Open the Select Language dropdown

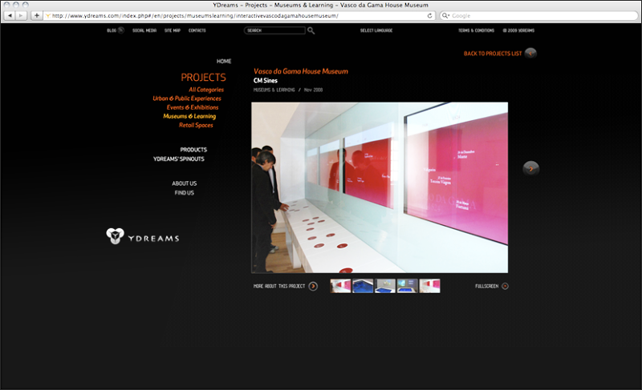[x=378, y=30]
